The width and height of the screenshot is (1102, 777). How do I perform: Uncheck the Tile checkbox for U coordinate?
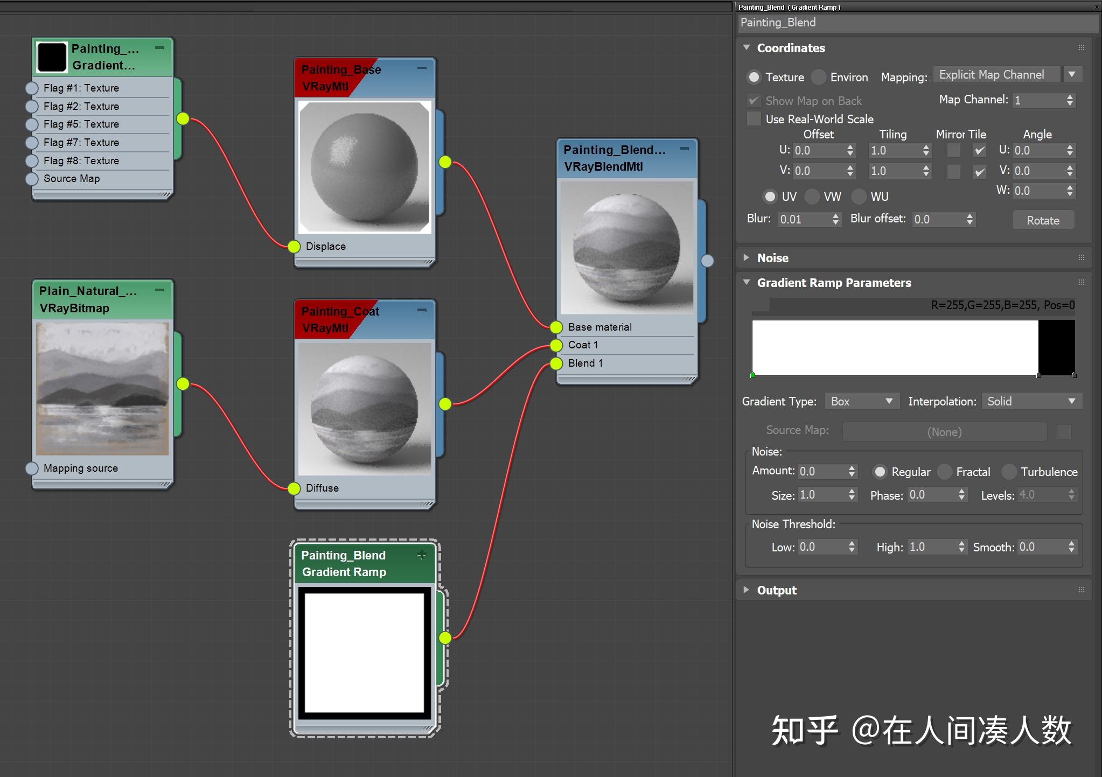[979, 151]
